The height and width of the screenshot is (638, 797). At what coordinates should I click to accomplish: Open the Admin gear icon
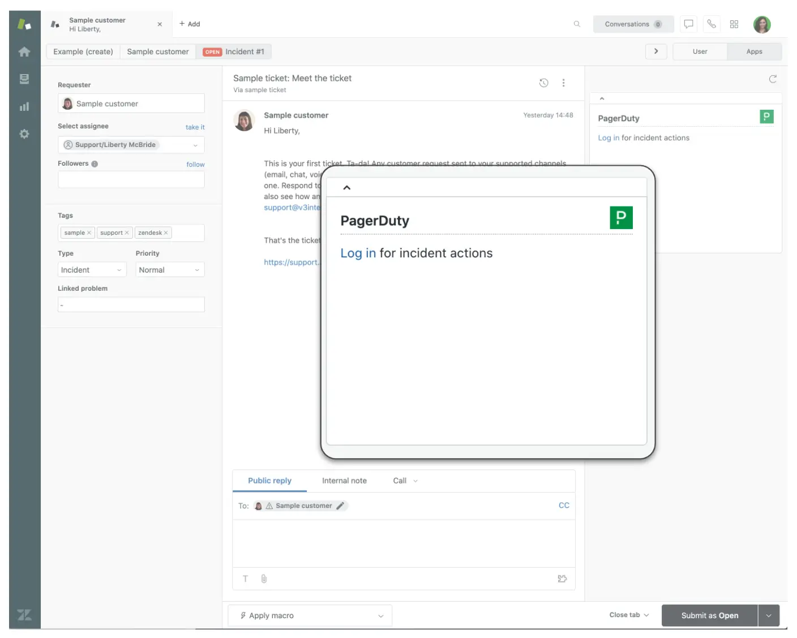click(24, 134)
